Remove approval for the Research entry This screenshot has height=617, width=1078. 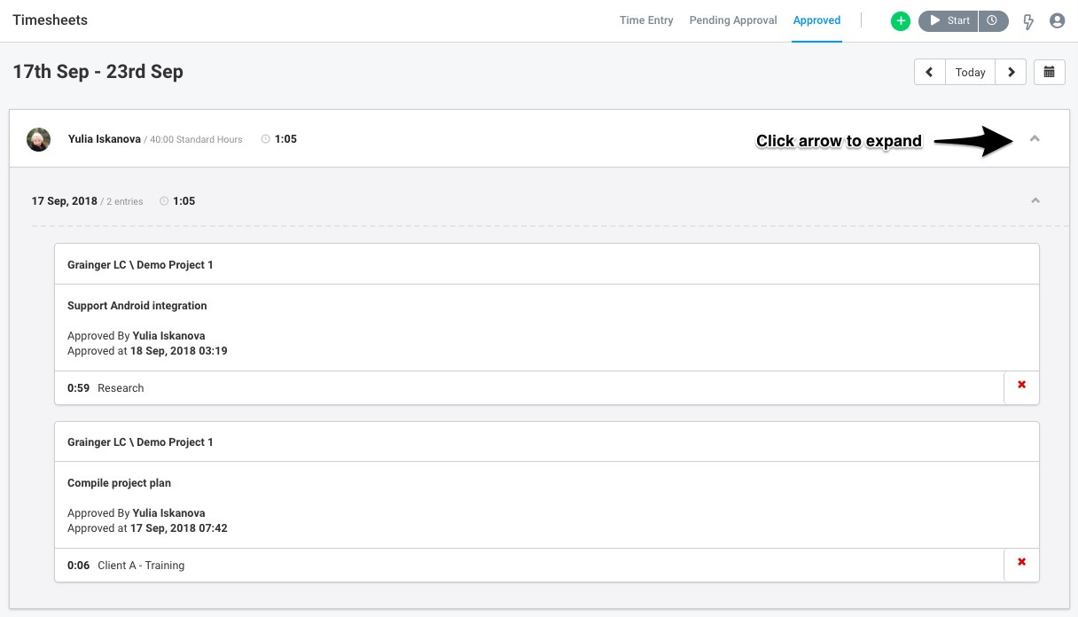1021,386
